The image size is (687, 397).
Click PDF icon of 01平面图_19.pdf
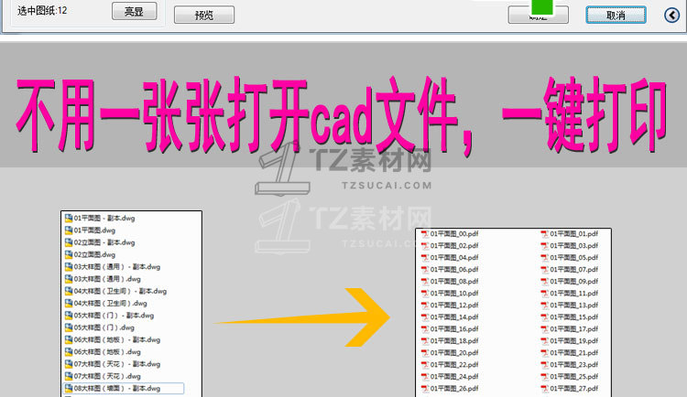coord(544,341)
